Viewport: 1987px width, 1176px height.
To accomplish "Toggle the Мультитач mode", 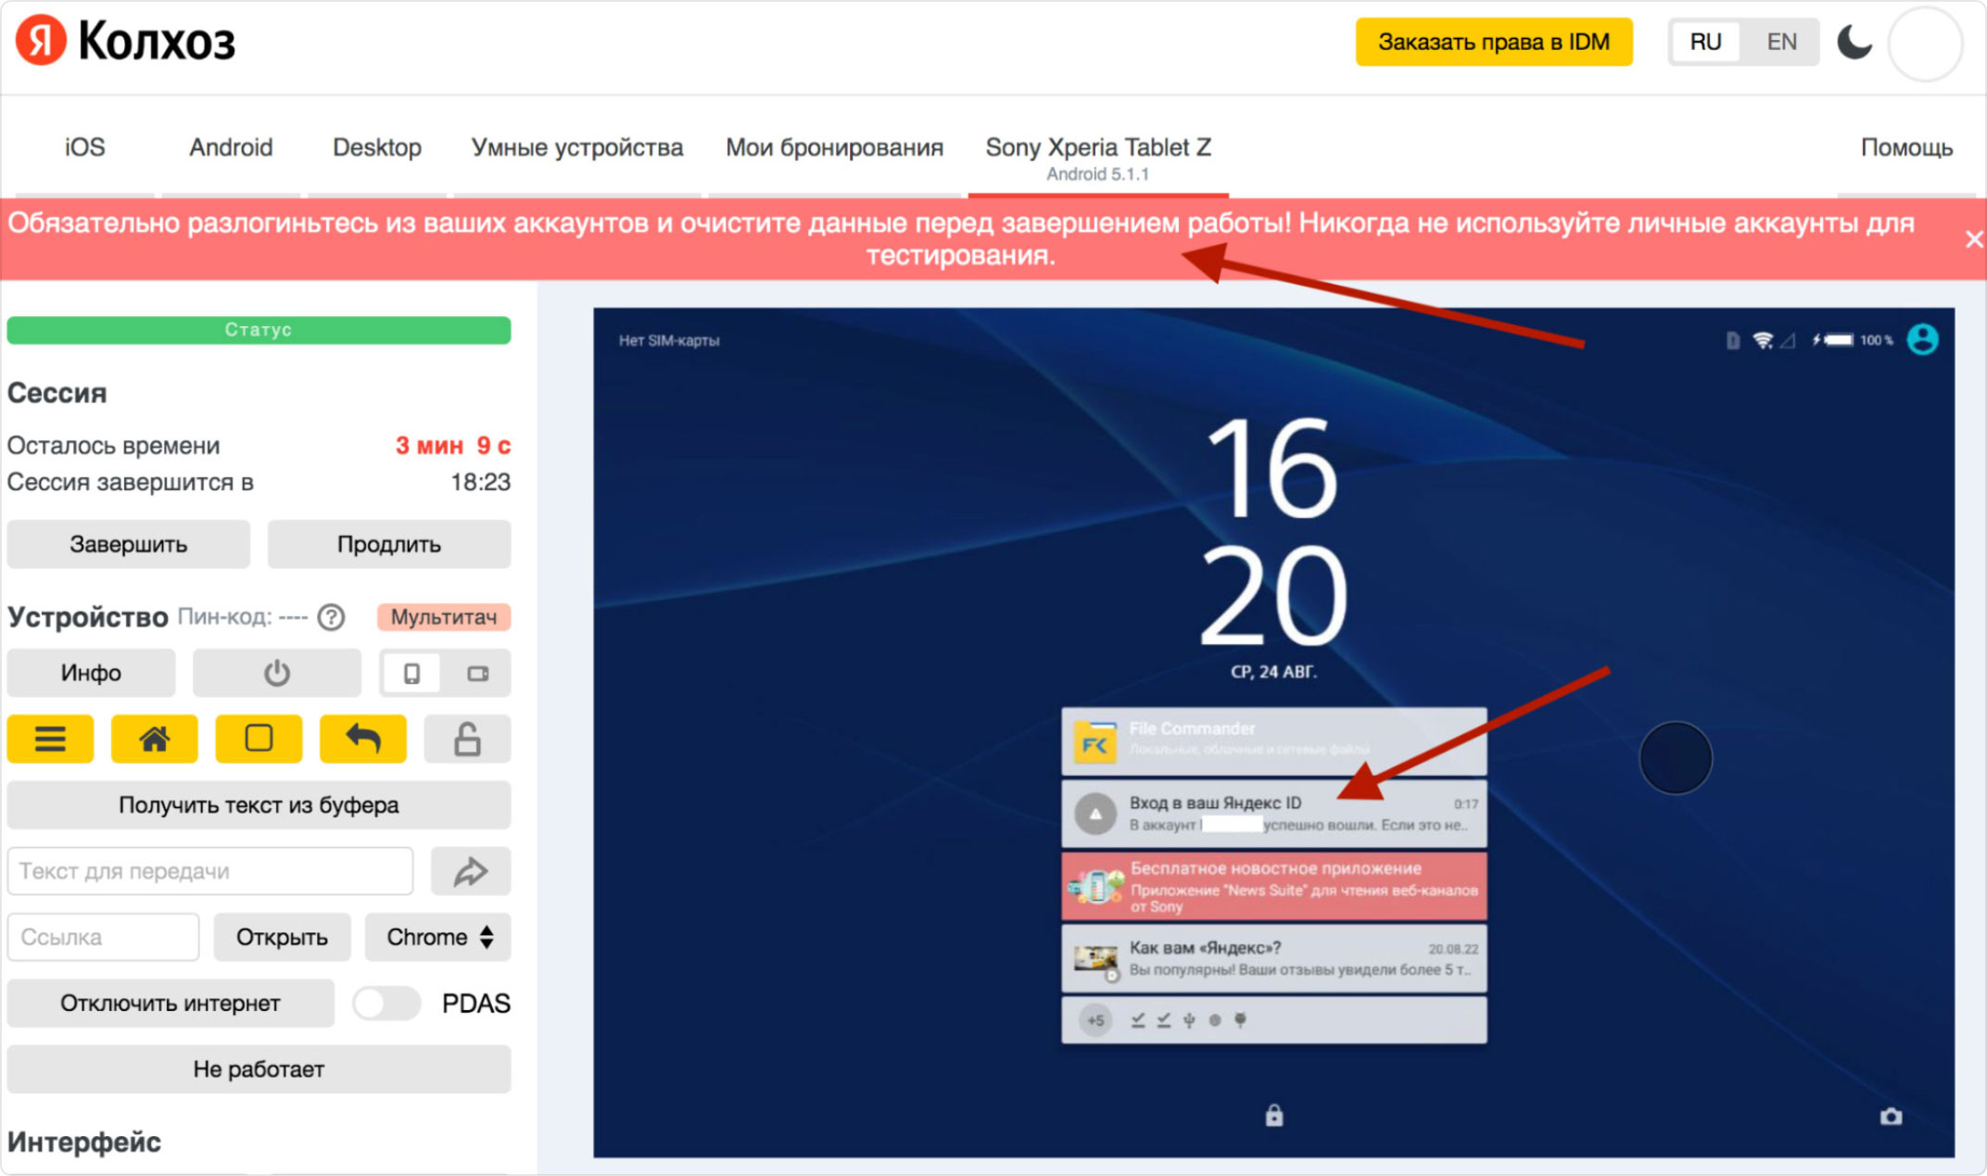I will (x=444, y=617).
